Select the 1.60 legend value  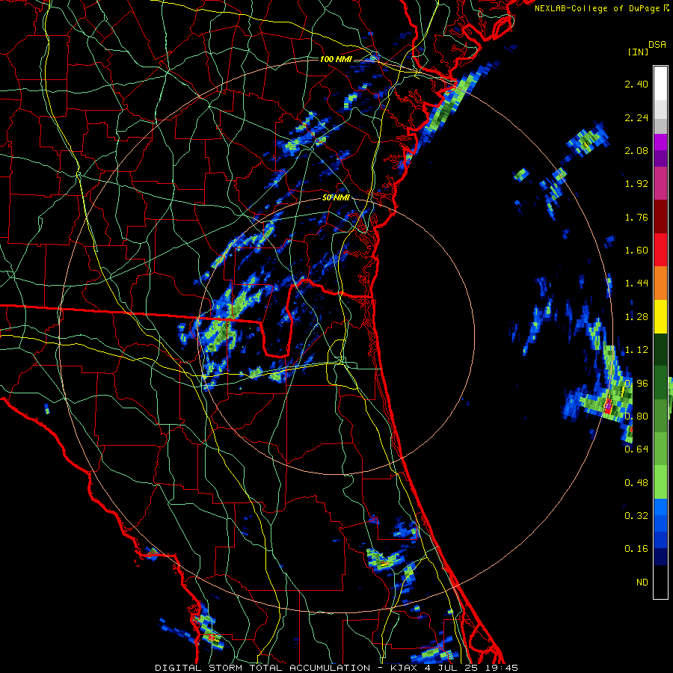[x=636, y=251]
